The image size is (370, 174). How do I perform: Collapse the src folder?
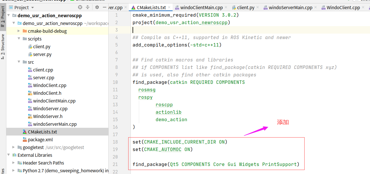tap(18, 62)
